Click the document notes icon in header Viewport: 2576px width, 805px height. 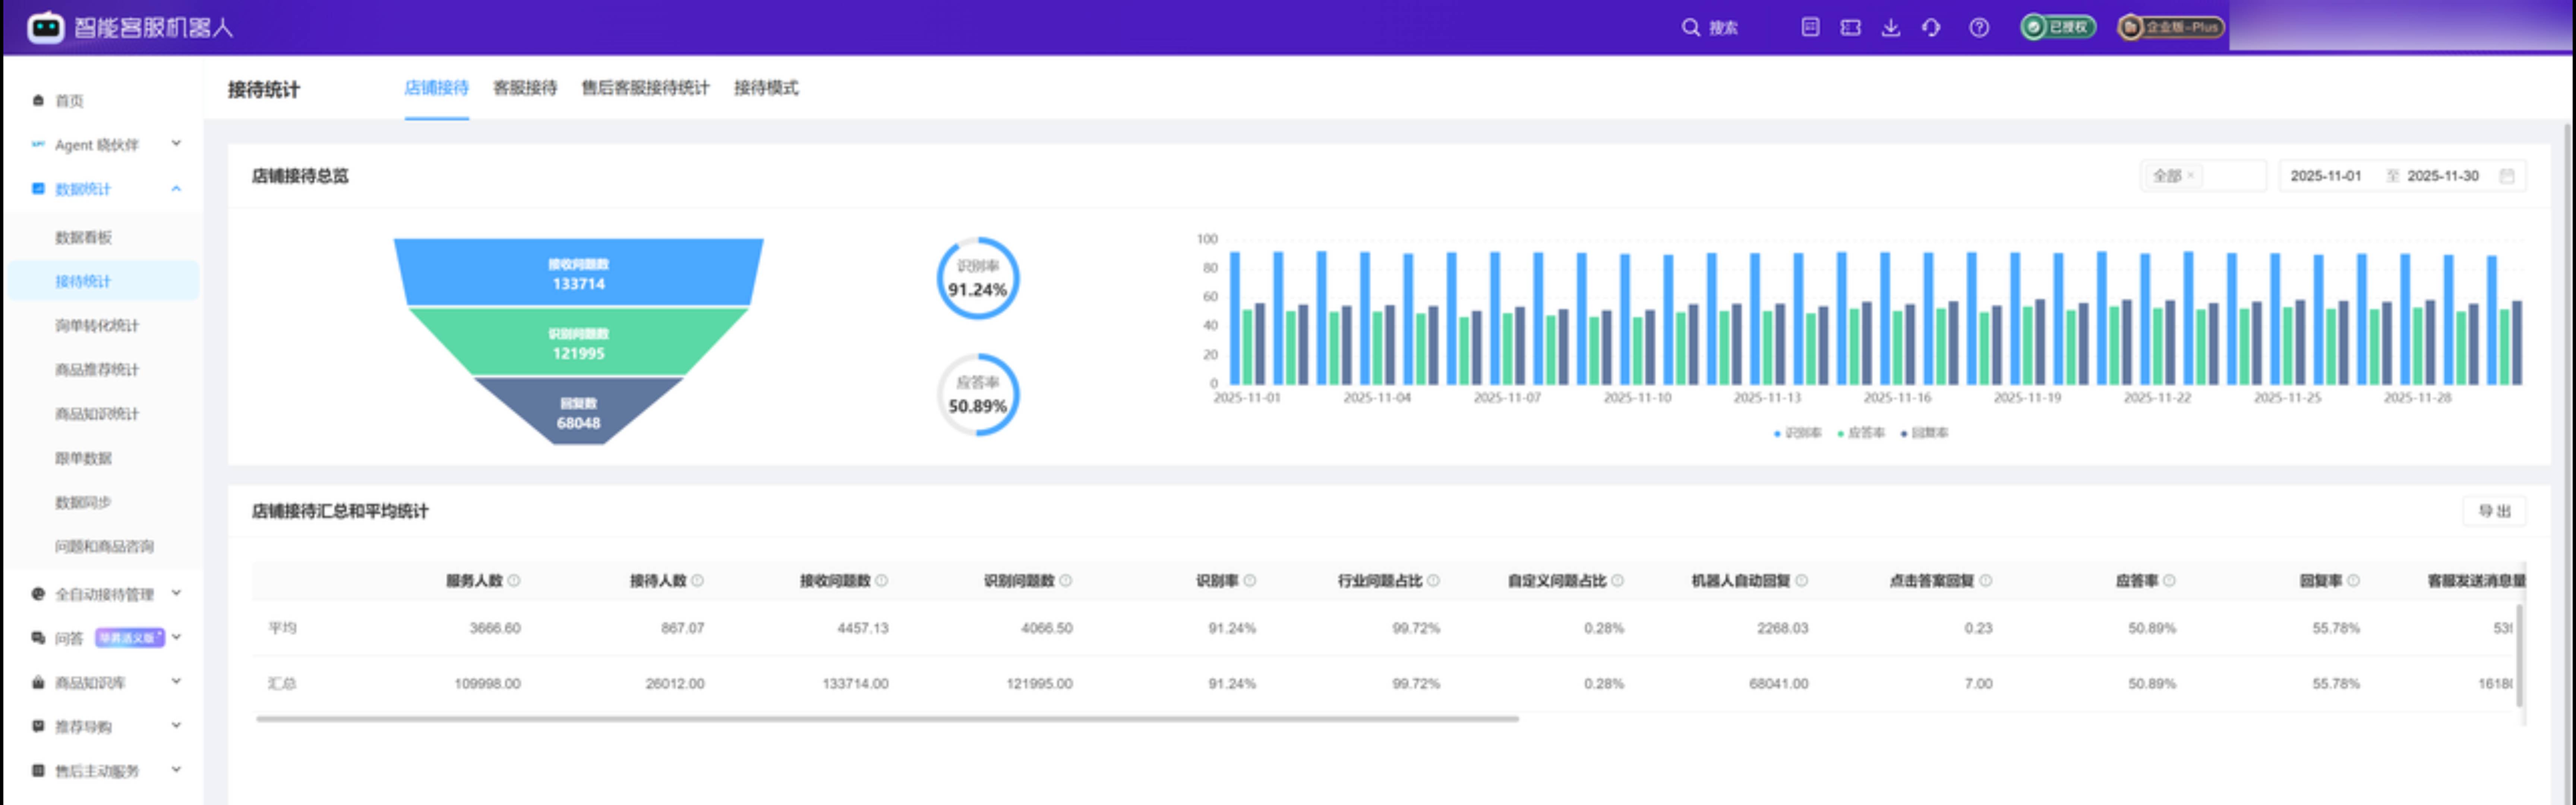[1810, 27]
